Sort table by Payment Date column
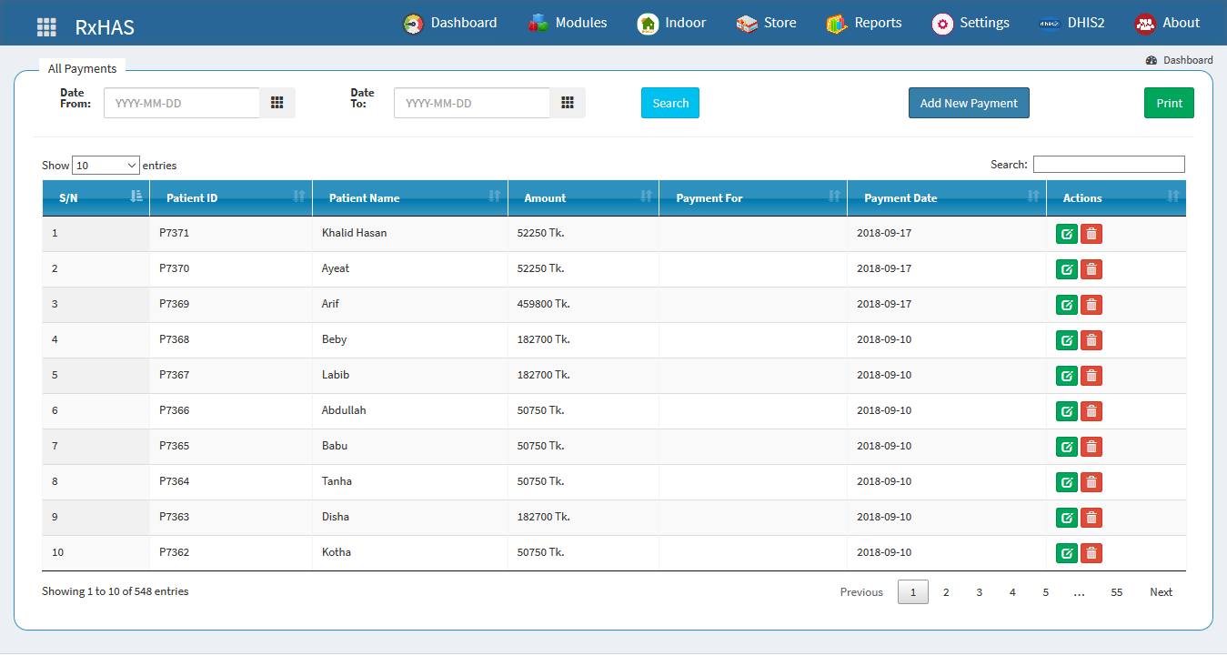 tap(946, 197)
